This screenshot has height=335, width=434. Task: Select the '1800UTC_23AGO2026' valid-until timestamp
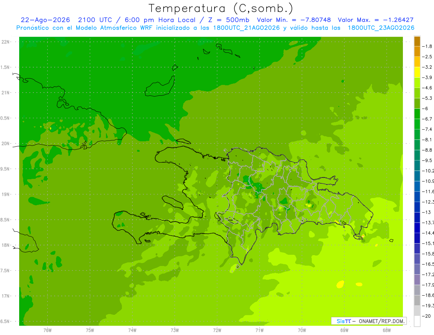(x=381, y=28)
